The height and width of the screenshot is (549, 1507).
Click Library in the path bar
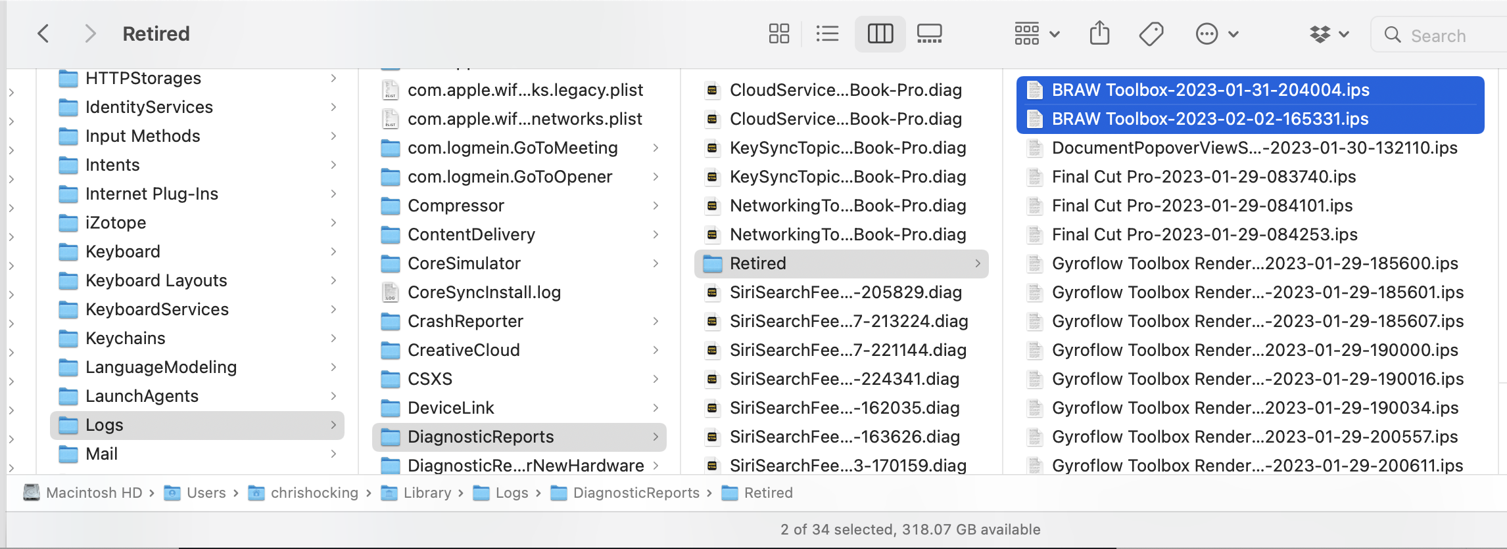pyautogui.click(x=427, y=493)
